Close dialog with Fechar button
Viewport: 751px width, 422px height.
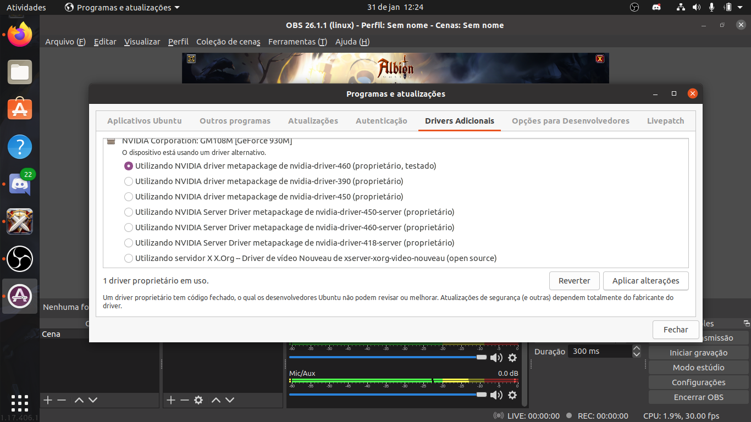click(676, 330)
